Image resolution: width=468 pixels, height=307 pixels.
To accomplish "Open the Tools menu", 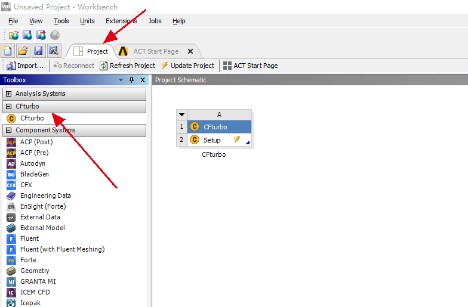I will [x=61, y=21].
